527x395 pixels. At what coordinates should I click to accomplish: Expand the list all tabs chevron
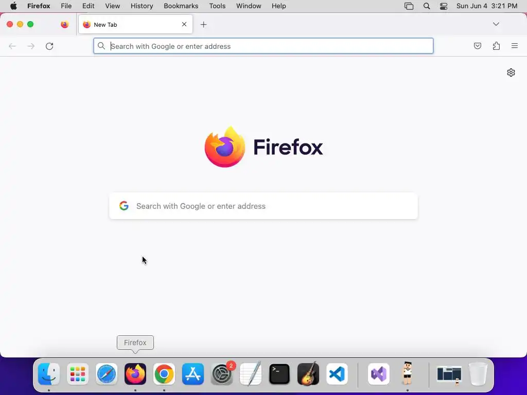click(x=496, y=24)
